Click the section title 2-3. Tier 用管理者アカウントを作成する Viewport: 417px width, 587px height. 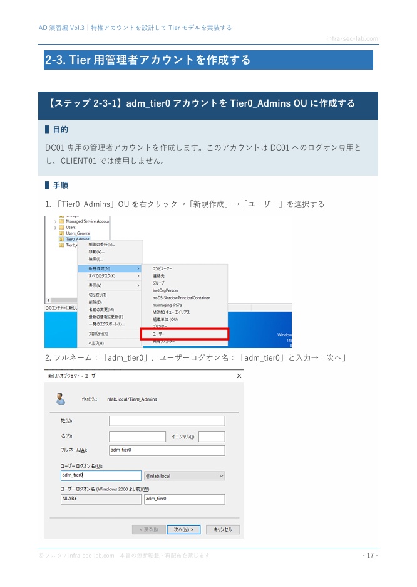coord(148,60)
